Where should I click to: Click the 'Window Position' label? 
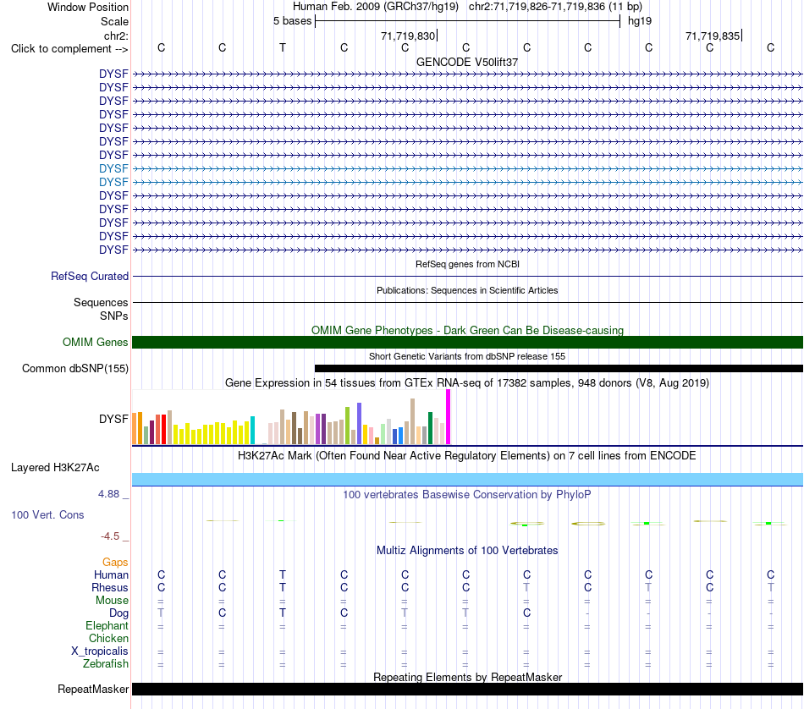[x=88, y=7]
